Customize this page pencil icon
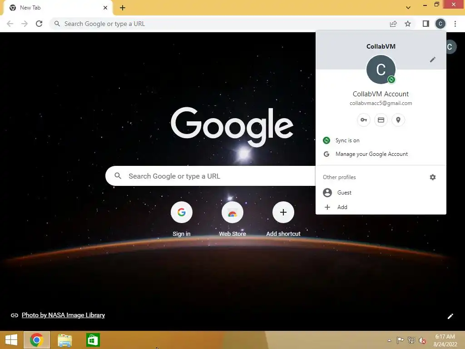 [450, 316]
